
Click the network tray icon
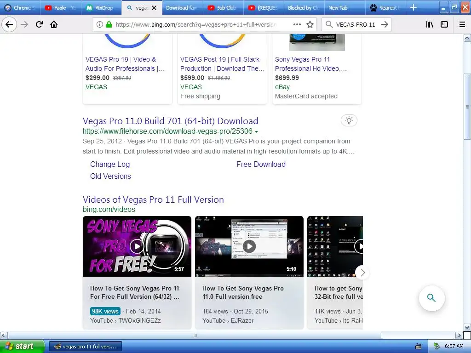(x=437, y=347)
